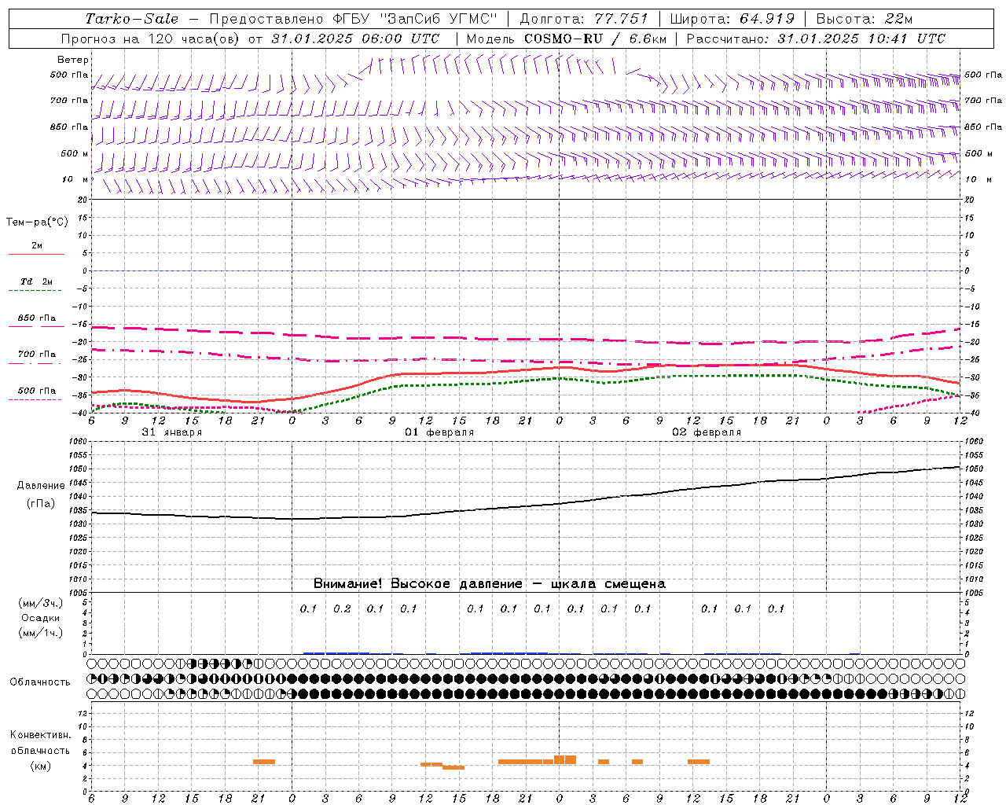
Task: Click the "(мм/1ч.)" precipitation unit label
Action: (41, 633)
